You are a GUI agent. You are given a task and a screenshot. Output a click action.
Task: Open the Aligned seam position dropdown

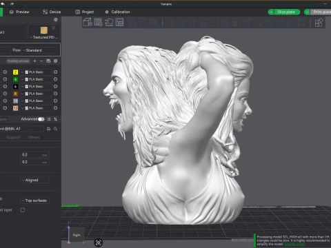35,180
